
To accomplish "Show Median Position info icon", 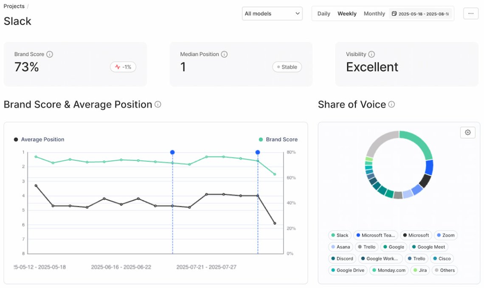I will tap(224, 54).
